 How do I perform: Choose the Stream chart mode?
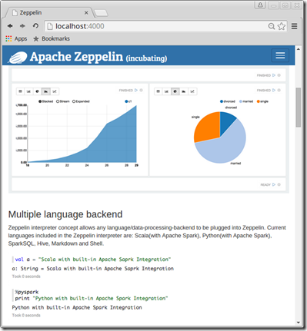[x=63, y=101]
